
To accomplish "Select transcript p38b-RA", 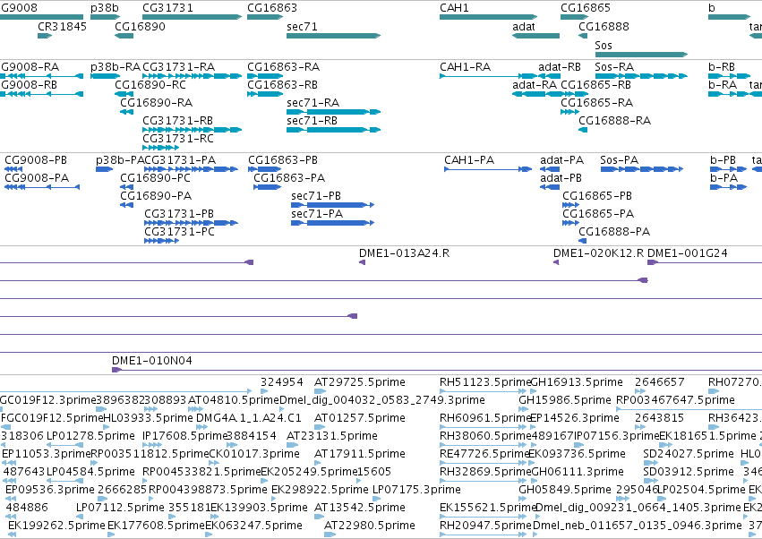I will click(116, 66).
